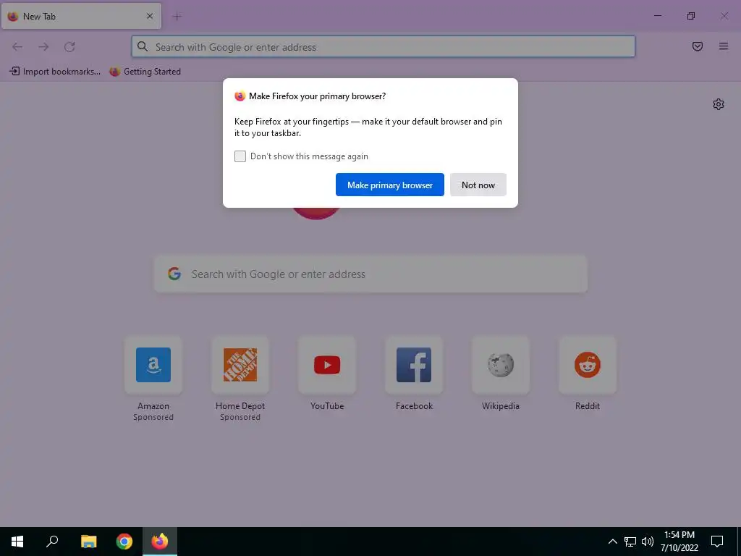Open the YouTube shortcut tile

click(327, 365)
